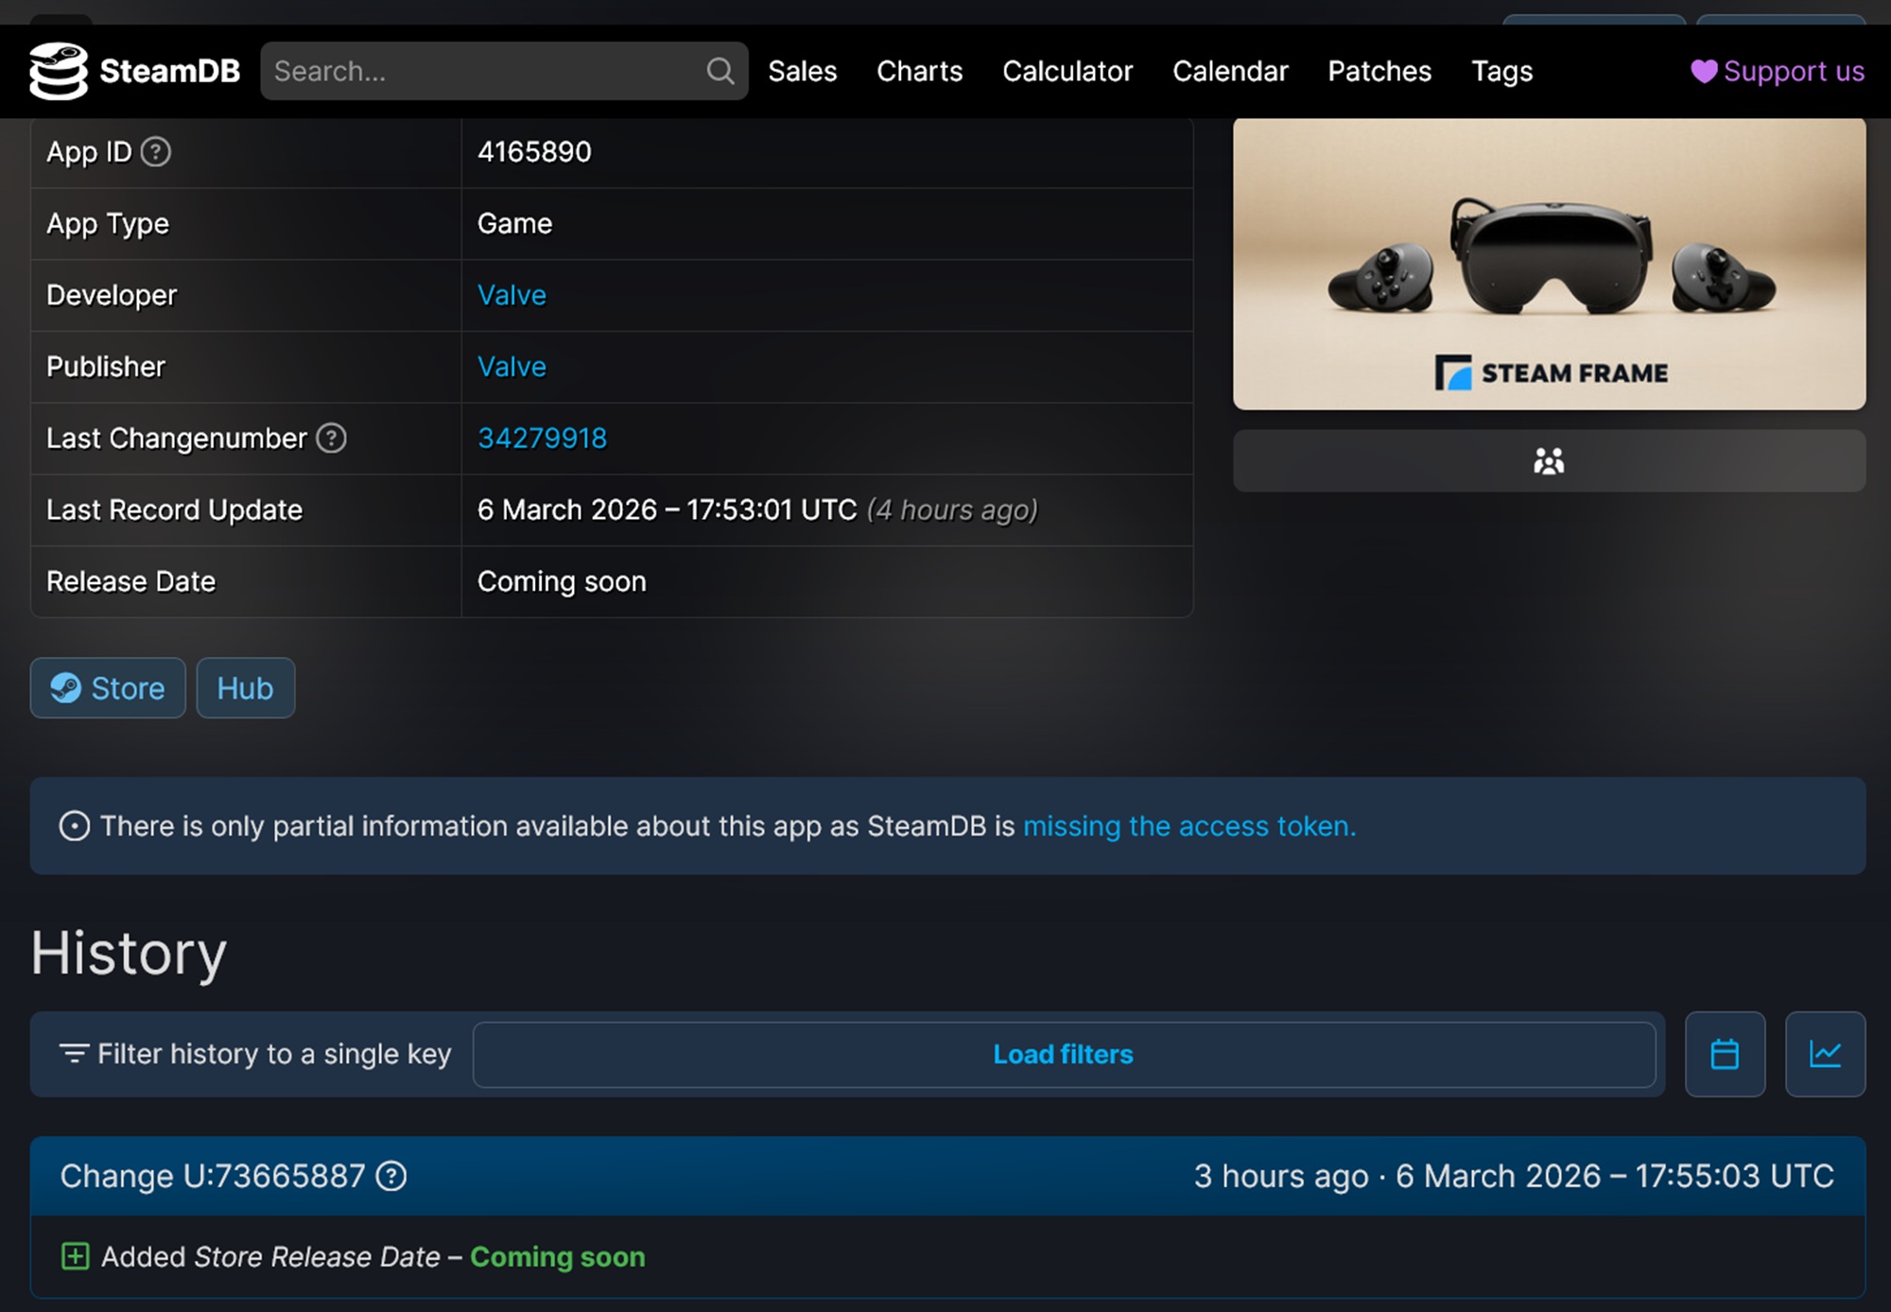Open the history chart view icon
This screenshot has height=1312, width=1891.
(x=1824, y=1054)
